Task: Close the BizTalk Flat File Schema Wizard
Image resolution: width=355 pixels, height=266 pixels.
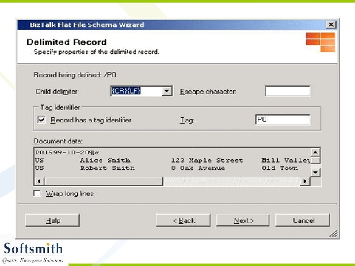Action: coord(331,25)
